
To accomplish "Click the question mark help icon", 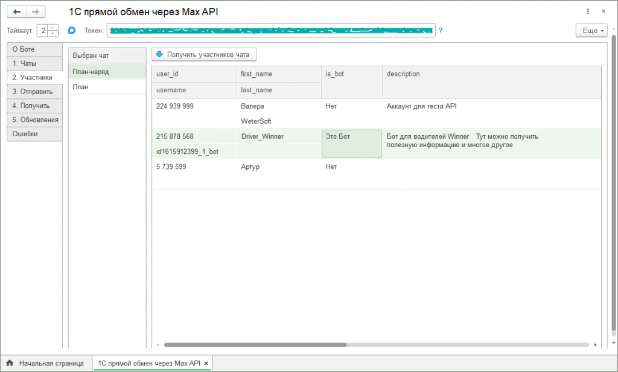I will (441, 30).
